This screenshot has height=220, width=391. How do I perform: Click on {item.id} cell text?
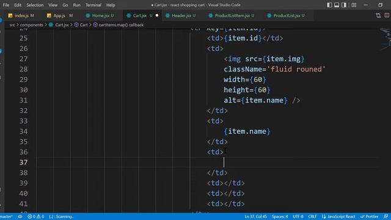(243, 38)
